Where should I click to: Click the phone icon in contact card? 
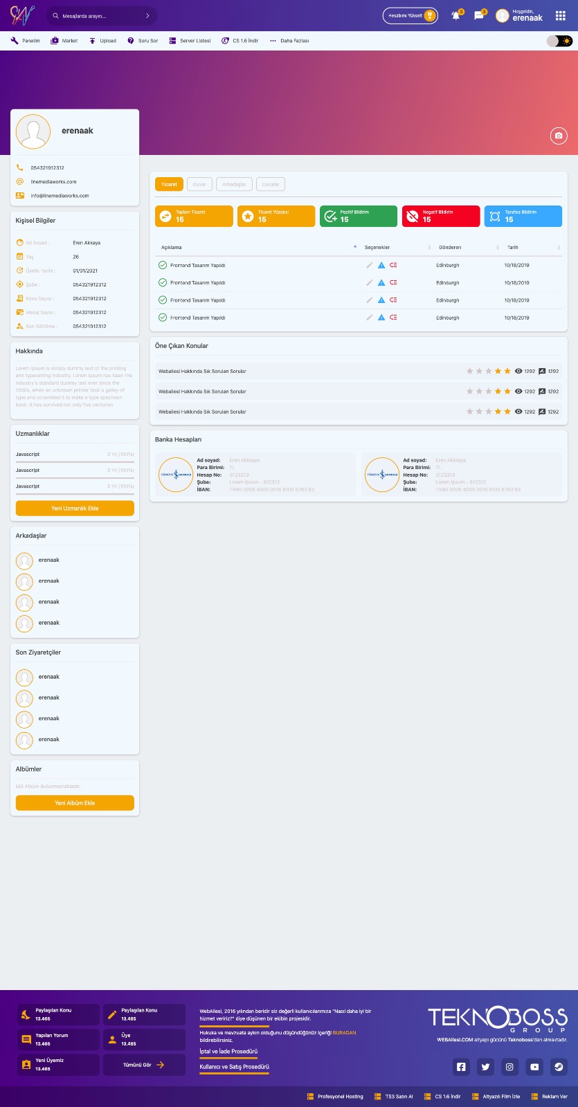click(x=20, y=167)
